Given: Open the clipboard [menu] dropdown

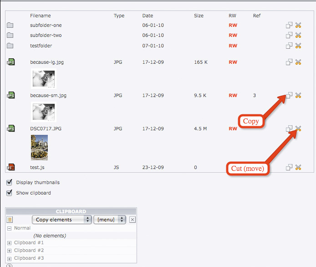Looking at the screenshot, I should pyautogui.click(x=109, y=220).
